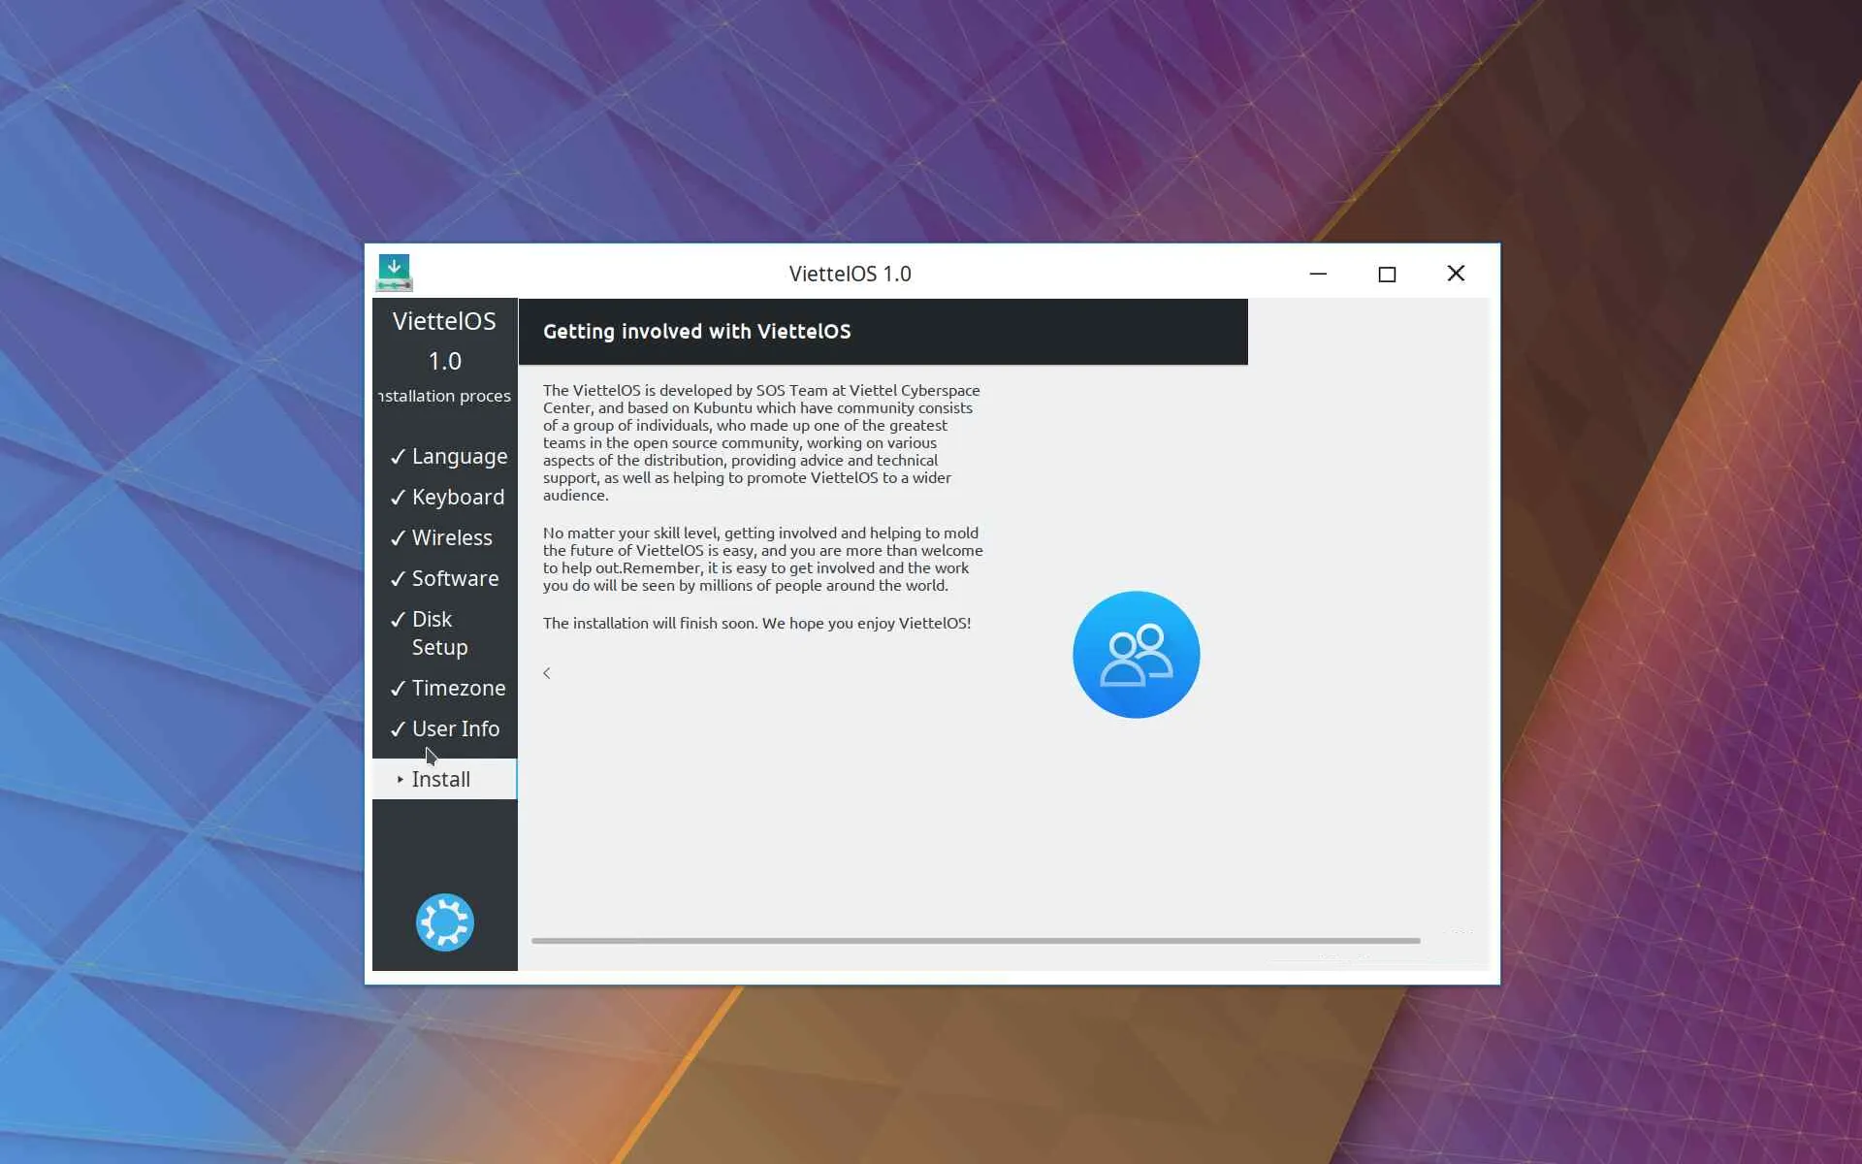
Task: Select the User Info step
Action: [x=455, y=728]
